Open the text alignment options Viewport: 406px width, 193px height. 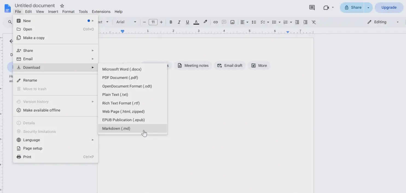tap(244, 22)
